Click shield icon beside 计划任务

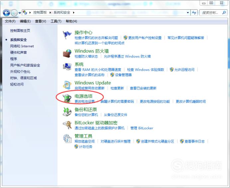click(x=76, y=147)
